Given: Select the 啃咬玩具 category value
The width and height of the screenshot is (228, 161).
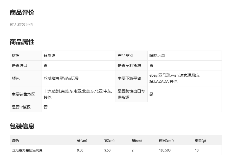Looking at the screenshot, I should tap(157, 56).
